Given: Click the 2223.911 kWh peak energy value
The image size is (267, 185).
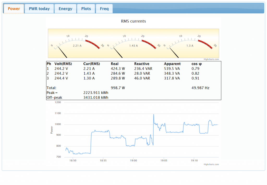Looking at the screenshot, I should click(x=96, y=93).
